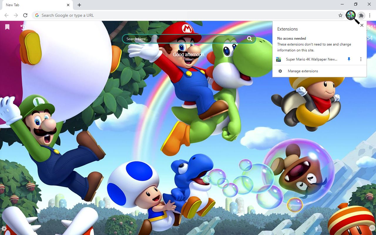Open the Chrome three-dot menu

(x=370, y=15)
